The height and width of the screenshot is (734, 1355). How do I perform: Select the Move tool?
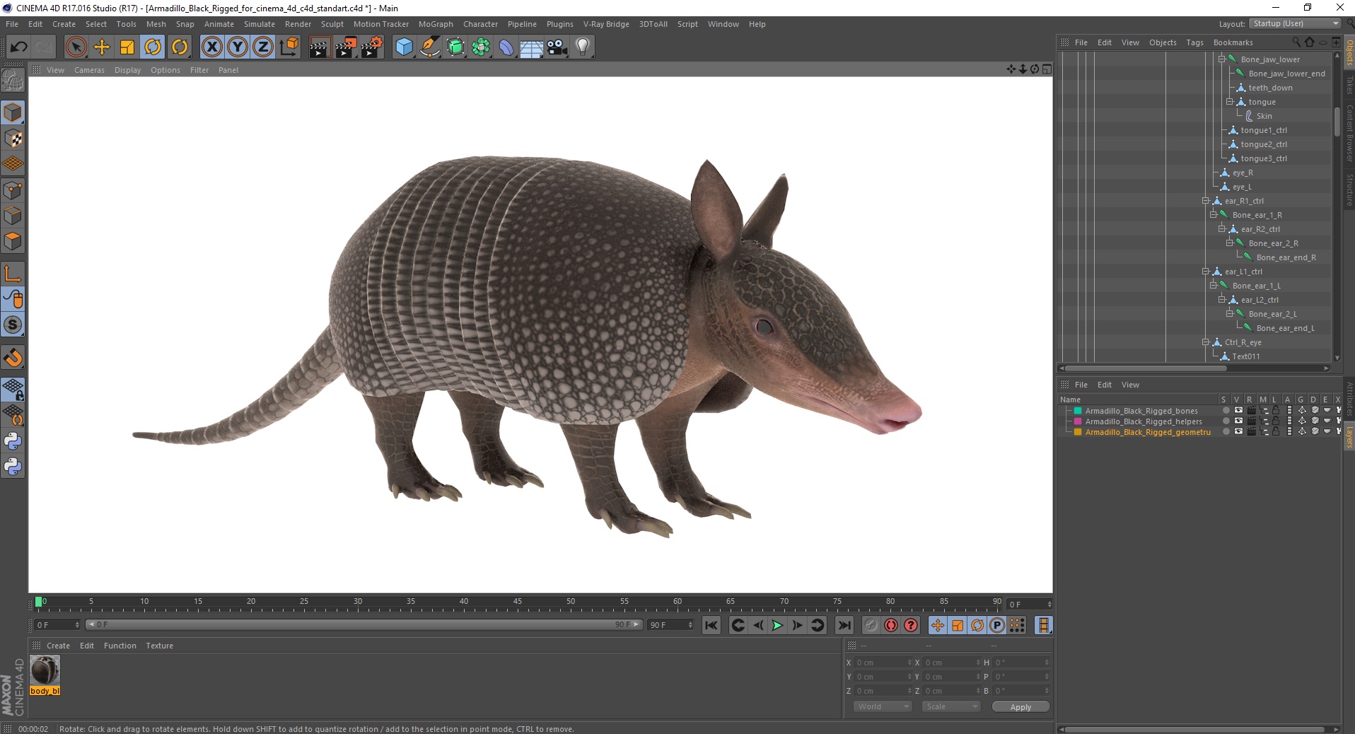tap(102, 47)
